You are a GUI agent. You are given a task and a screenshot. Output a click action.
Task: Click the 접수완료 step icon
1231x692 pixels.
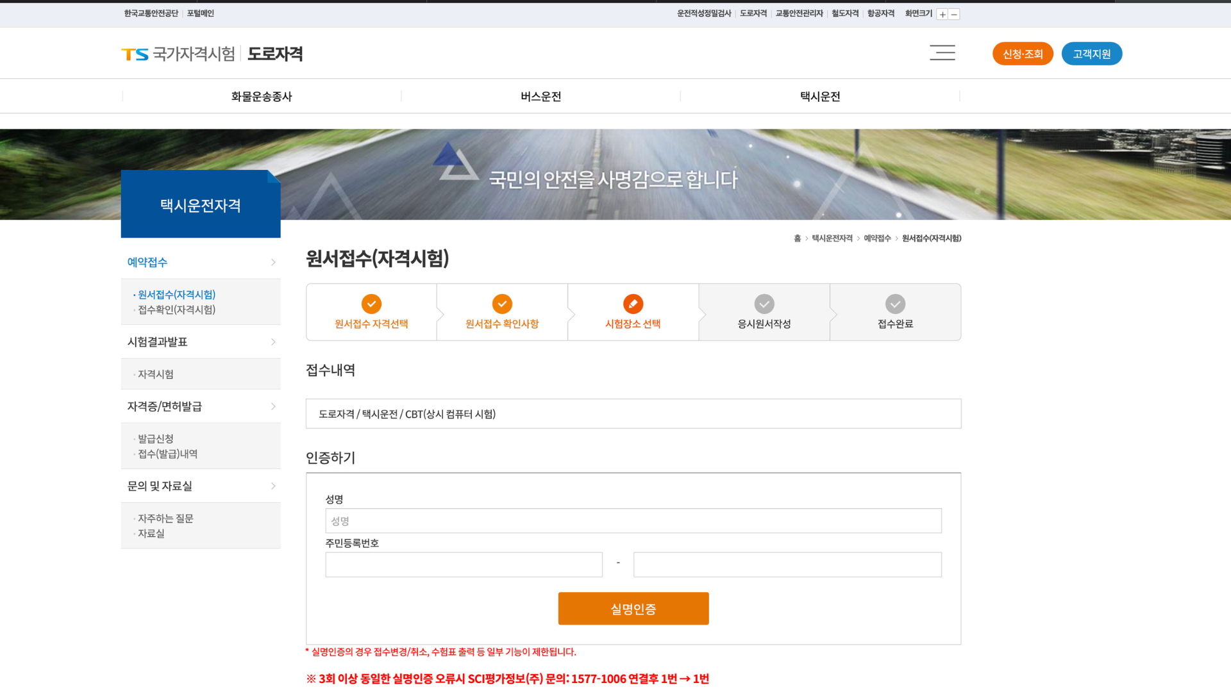pyautogui.click(x=895, y=304)
